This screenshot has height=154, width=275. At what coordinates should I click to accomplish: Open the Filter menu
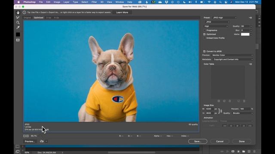tap(94, 2)
